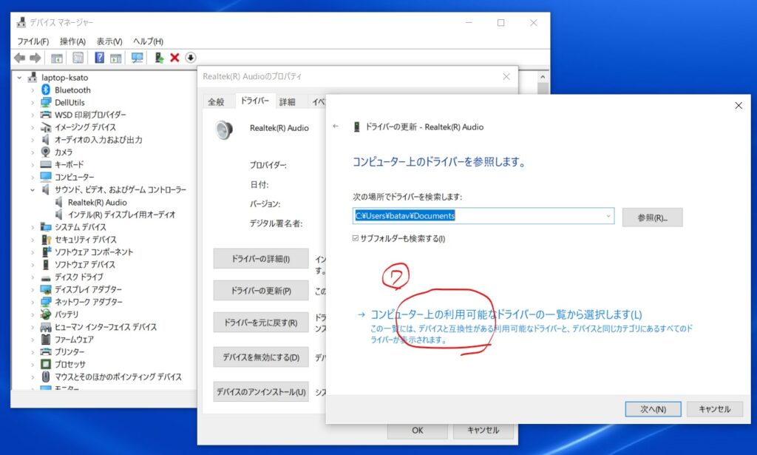Click キャンセル in the Realtek properties dialog
Viewport: 757px width, 455px height.
click(x=483, y=430)
